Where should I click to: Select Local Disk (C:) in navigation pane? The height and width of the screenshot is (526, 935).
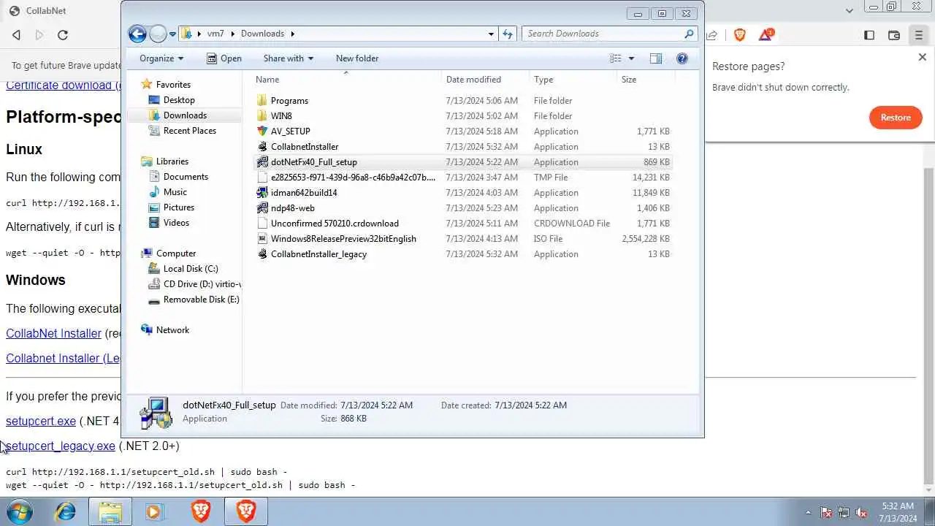coord(191,269)
